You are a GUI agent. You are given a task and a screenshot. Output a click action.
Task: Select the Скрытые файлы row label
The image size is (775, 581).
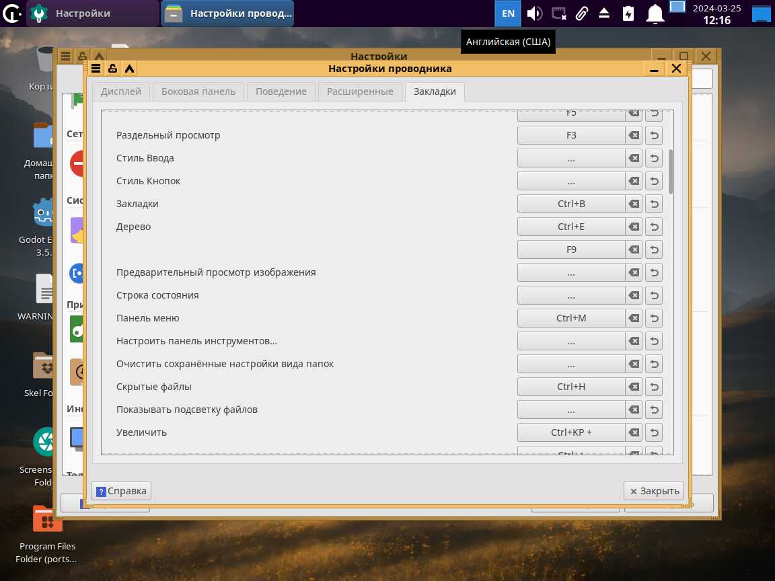click(153, 387)
